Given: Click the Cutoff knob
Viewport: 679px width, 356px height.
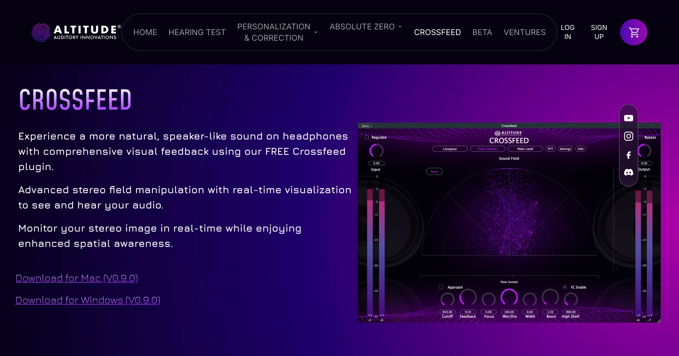Looking at the screenshot, I should pyautogui.click(x=448, y=299).
